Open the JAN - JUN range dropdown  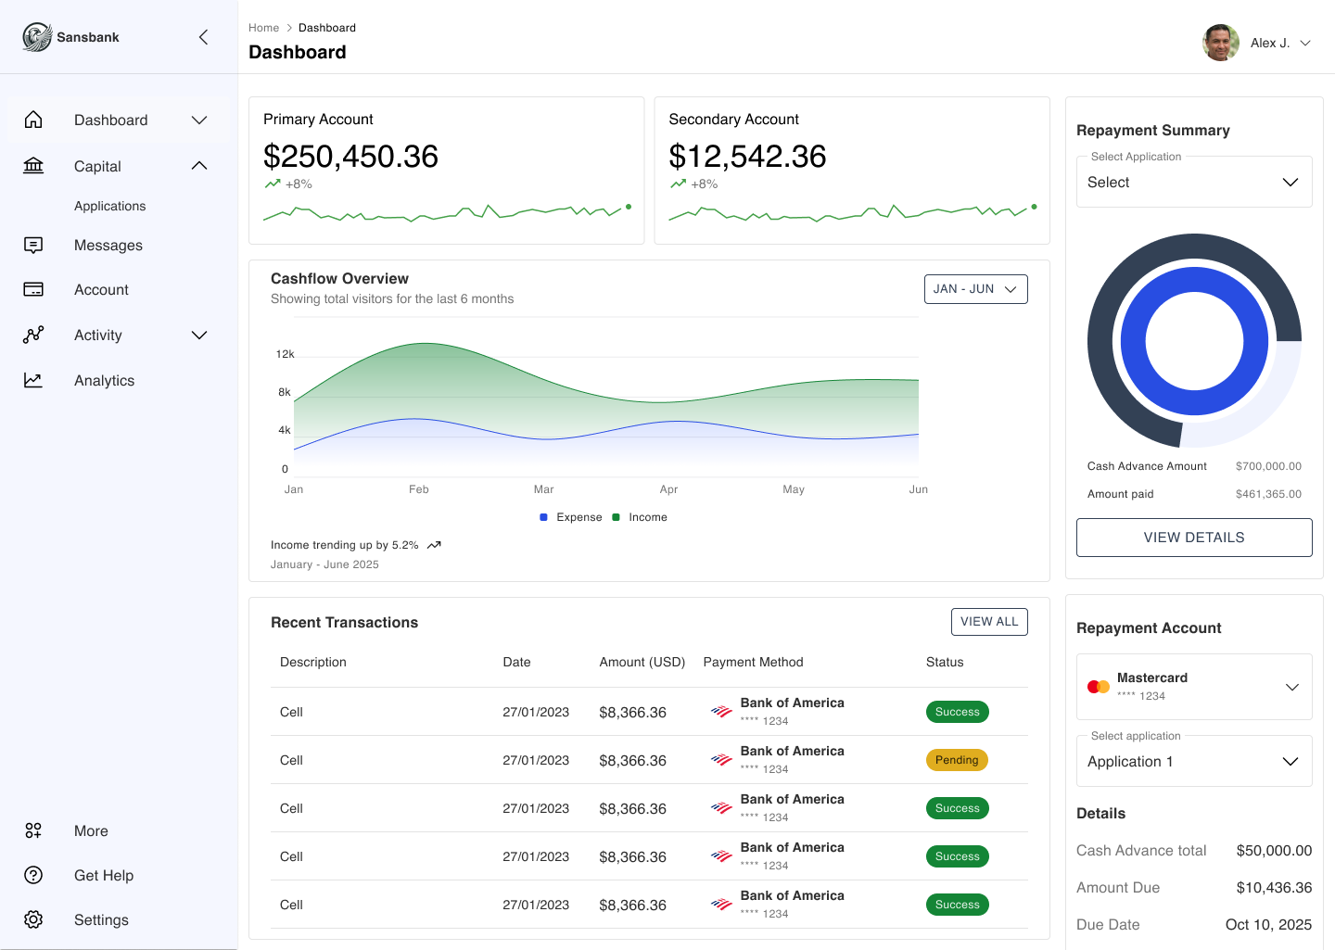coord(975,288)
